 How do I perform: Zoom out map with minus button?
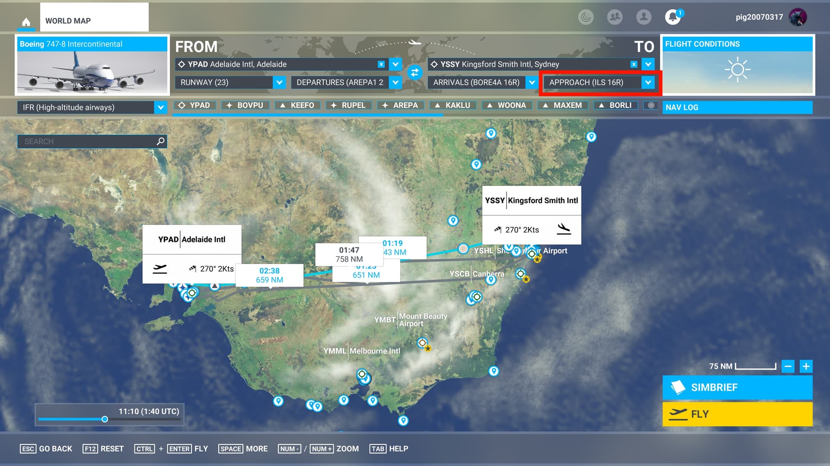[x=788, y=366]
